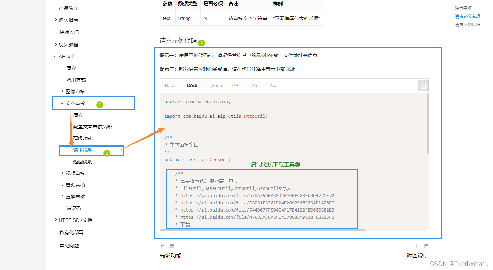
Task: Open 返回说明 in the sidebar
Action: coord(83,162)
